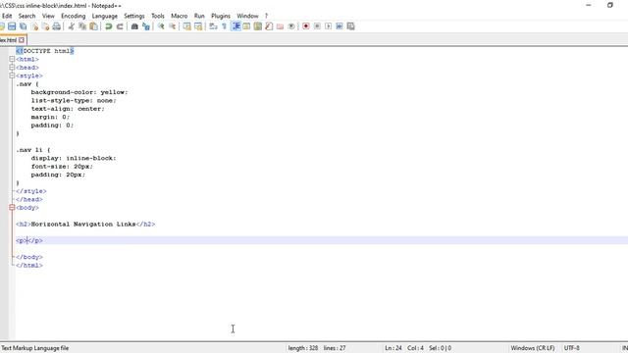Open the Function List panel icon

(x=269, y=26)
